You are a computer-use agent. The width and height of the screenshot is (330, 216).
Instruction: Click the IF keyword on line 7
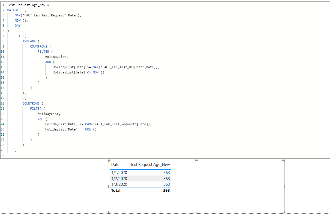click(x=20, y=36)
